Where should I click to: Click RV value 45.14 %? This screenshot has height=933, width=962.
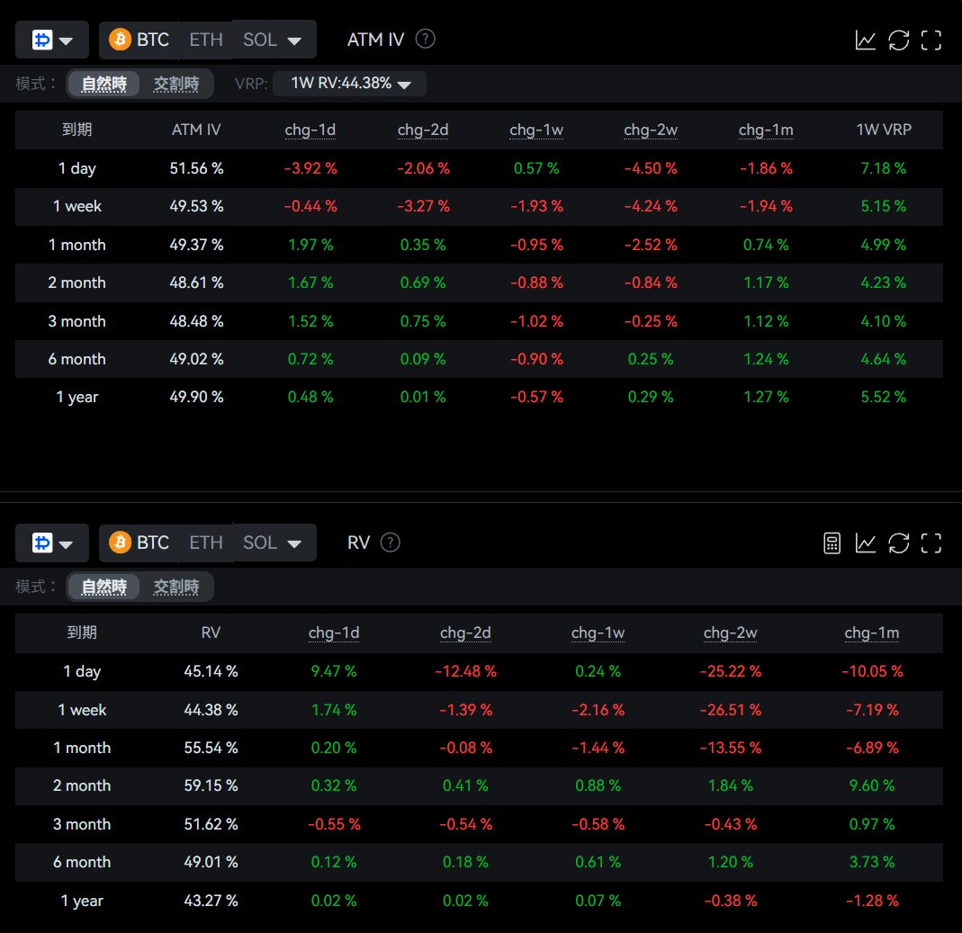tap(211, 671)
